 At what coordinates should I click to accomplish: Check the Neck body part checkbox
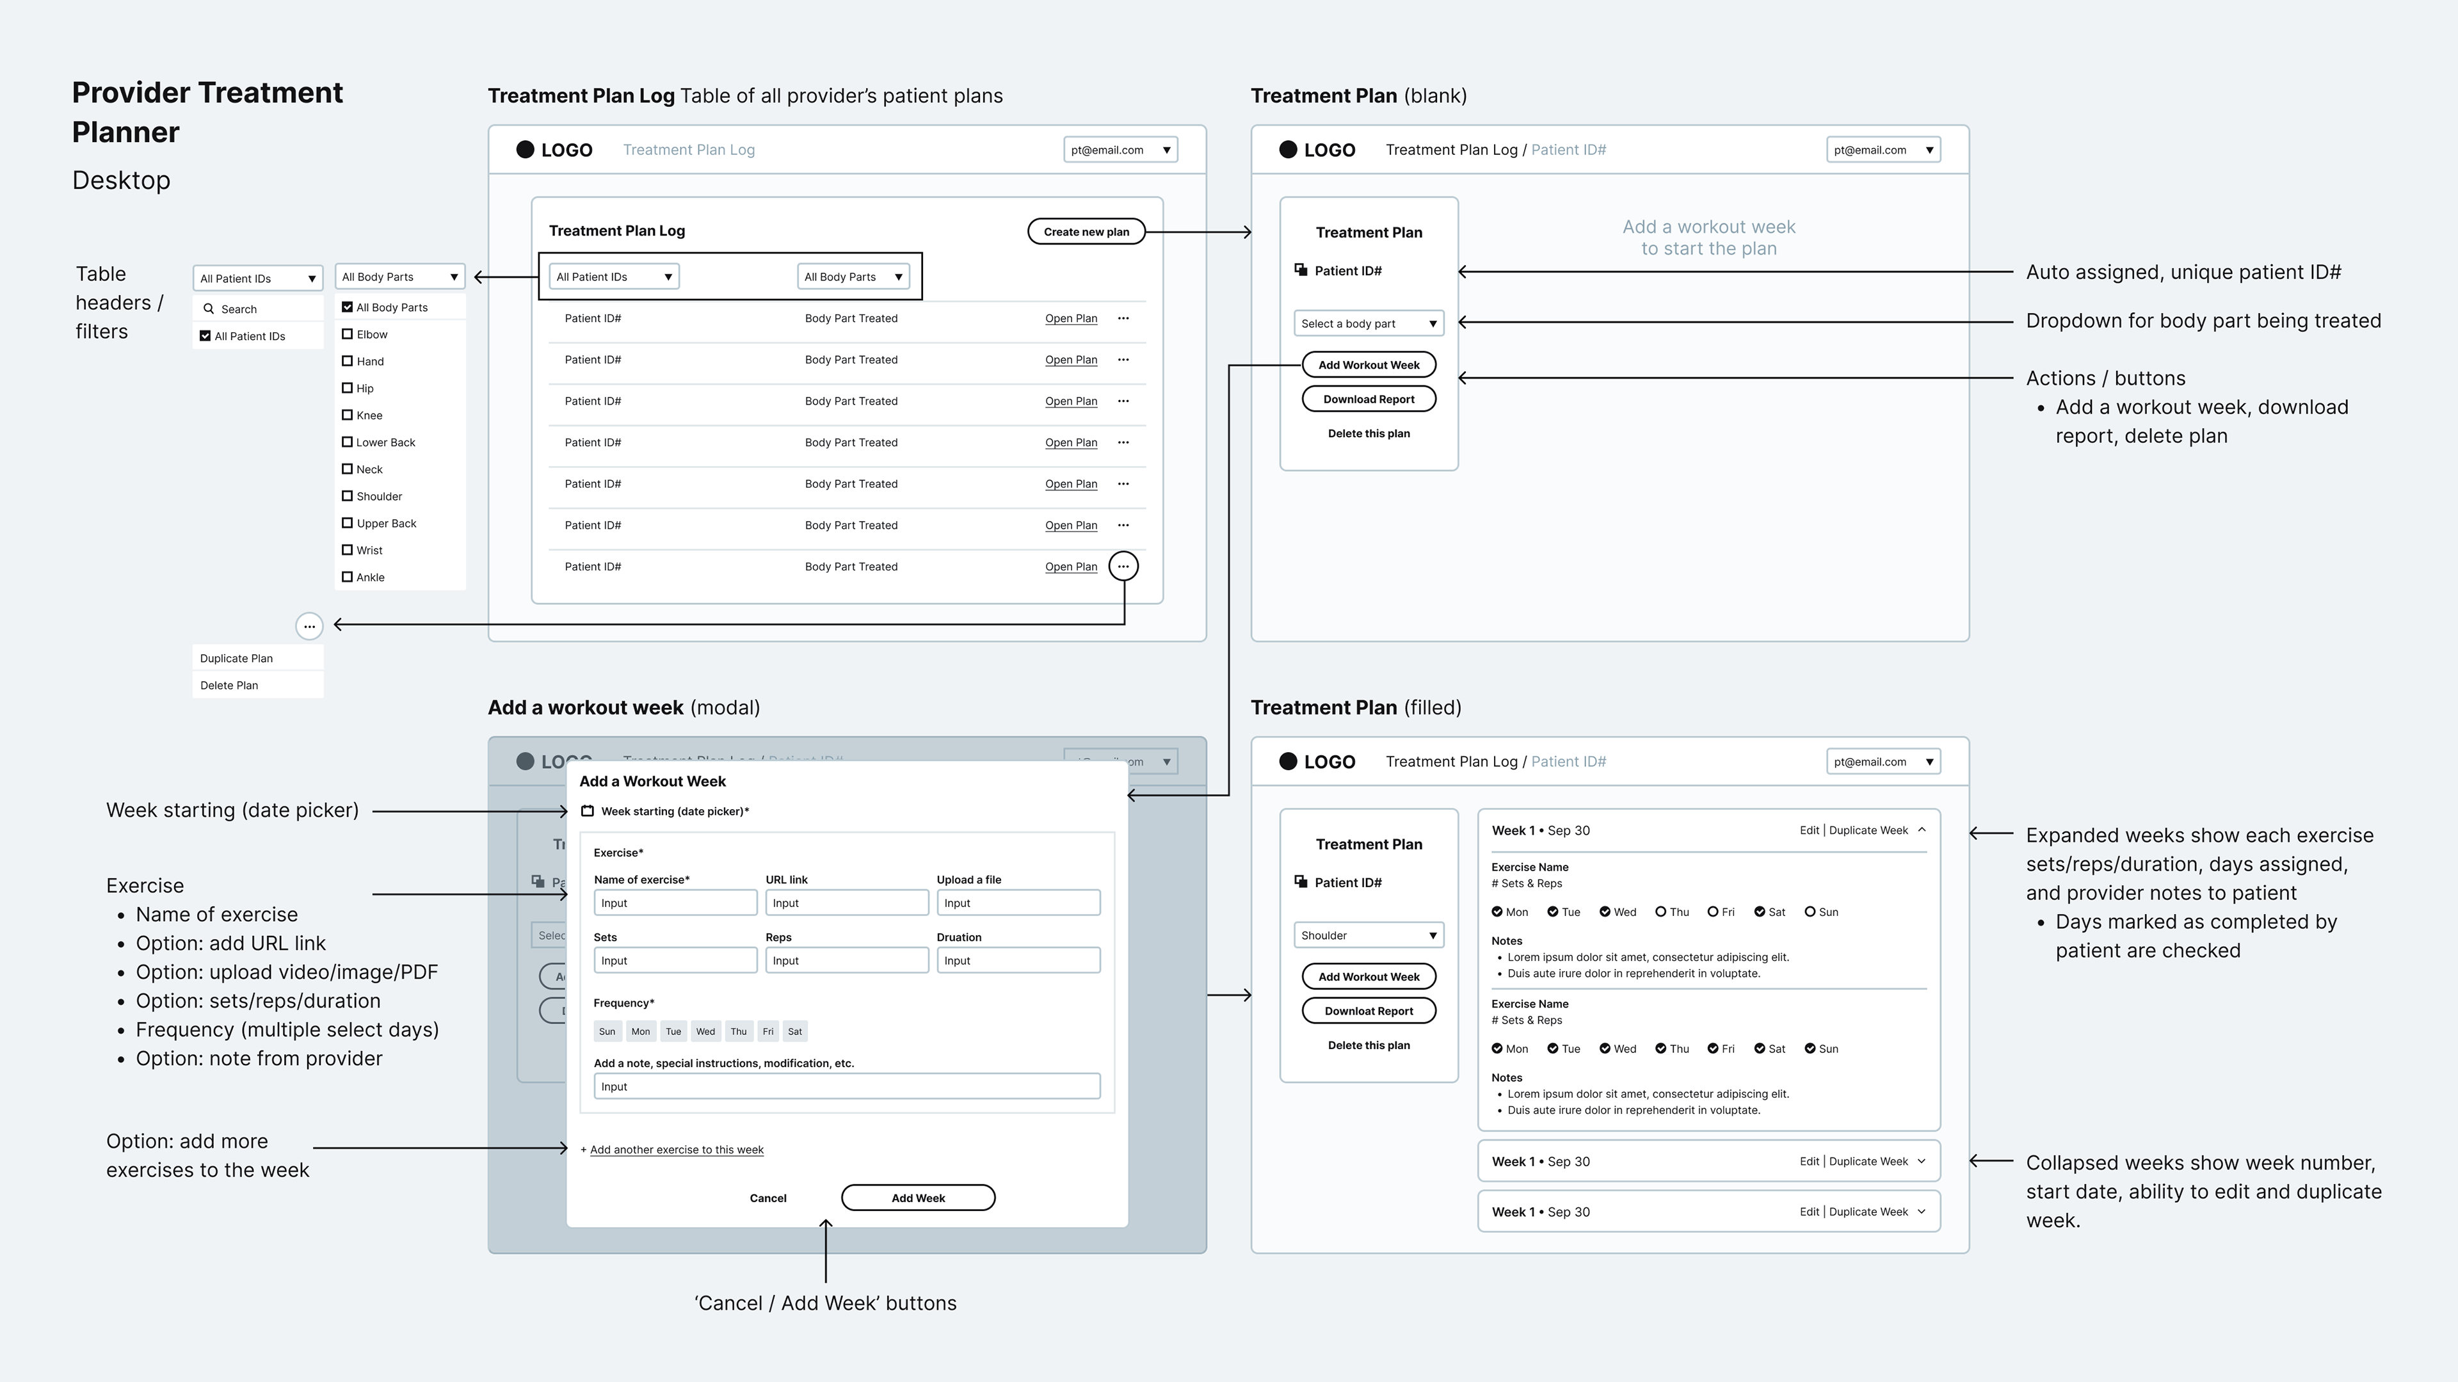coord(348,469)
